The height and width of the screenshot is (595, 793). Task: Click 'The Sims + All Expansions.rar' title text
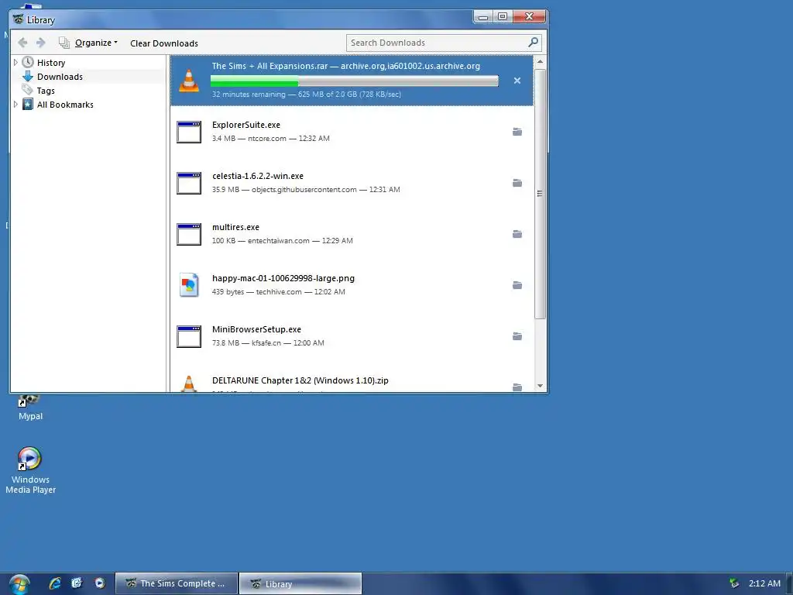(x=269, y=67)
